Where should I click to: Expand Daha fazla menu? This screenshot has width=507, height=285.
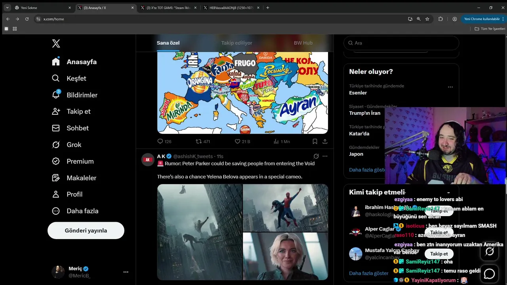click(75, 211)
